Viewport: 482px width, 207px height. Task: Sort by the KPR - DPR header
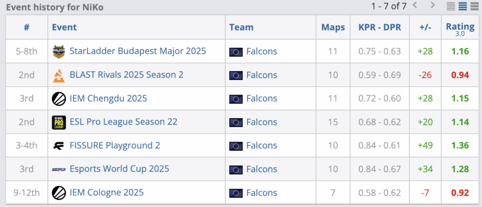click(379, 27)
